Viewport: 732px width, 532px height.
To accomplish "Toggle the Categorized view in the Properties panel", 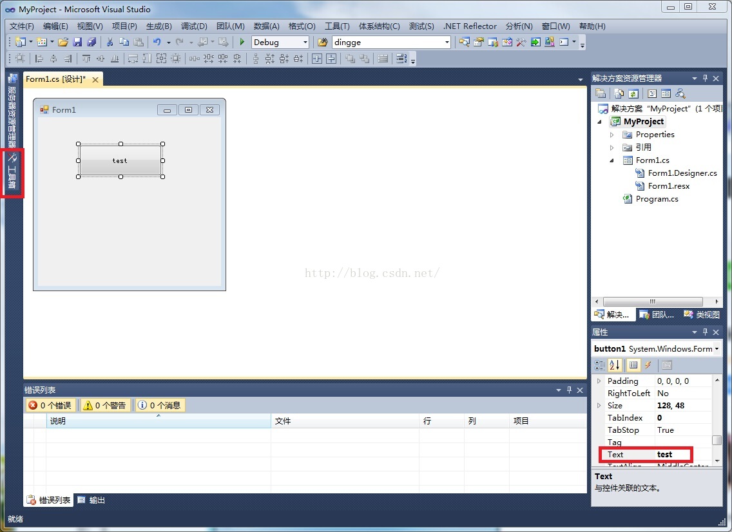I will (600, 365).
